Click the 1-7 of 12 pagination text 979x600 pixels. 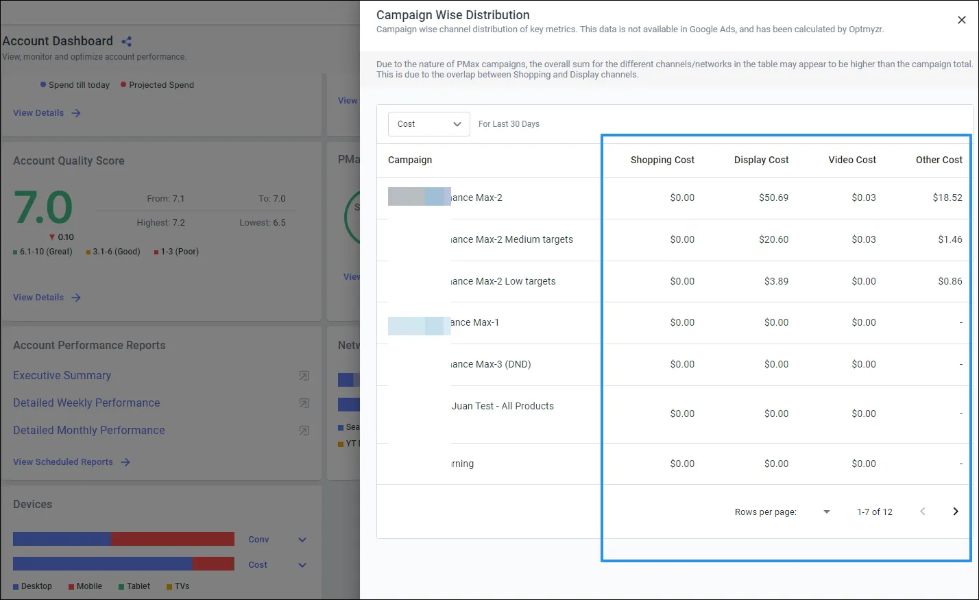[875, 512]
